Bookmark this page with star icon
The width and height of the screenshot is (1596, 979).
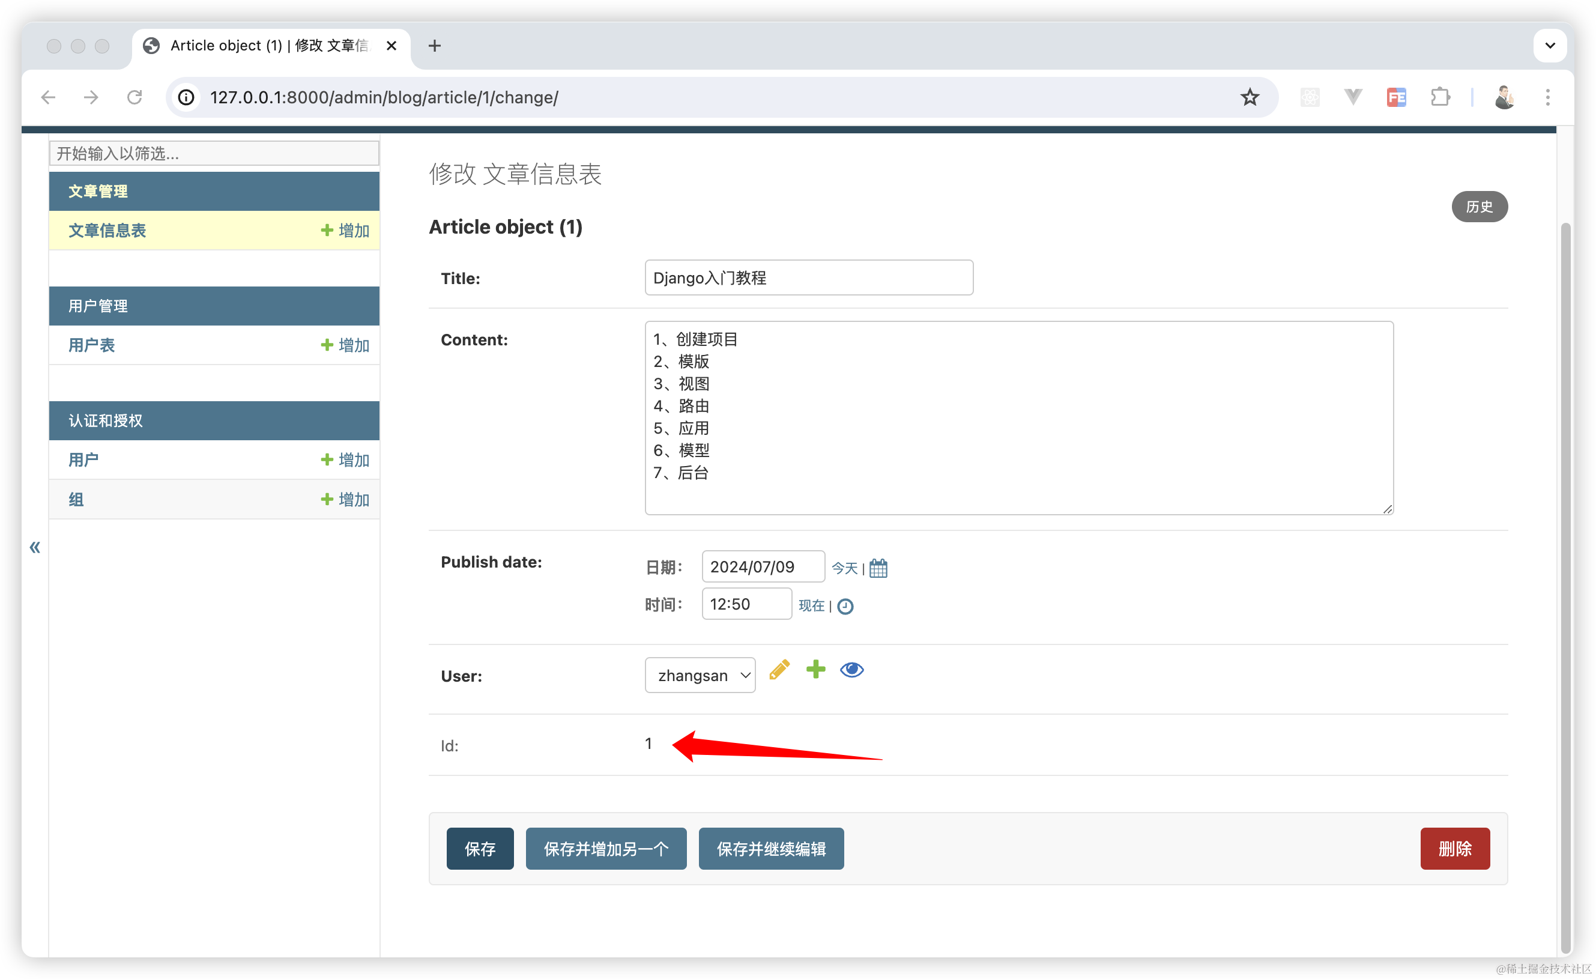pos(1250,97)
